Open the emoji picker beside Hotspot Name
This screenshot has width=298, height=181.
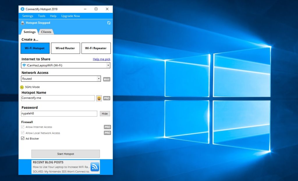[x=99, y=98]
